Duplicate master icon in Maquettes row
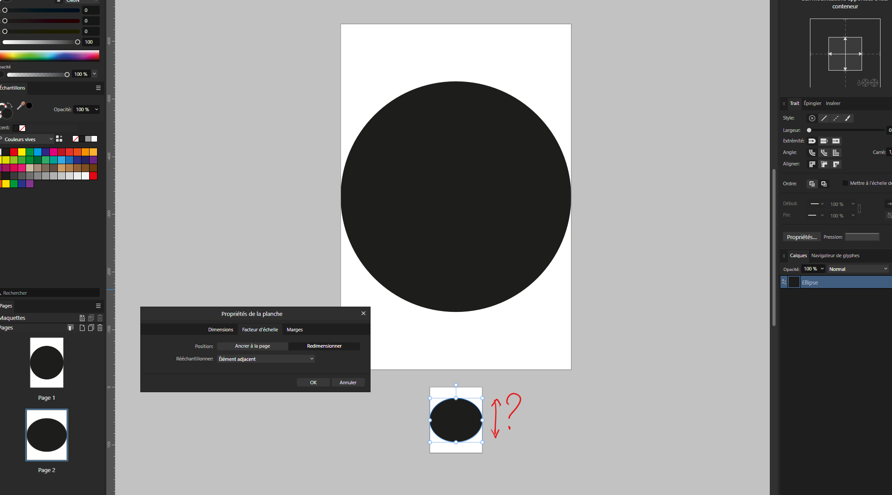The image size is (892, 495). click(x=91, y=318)
